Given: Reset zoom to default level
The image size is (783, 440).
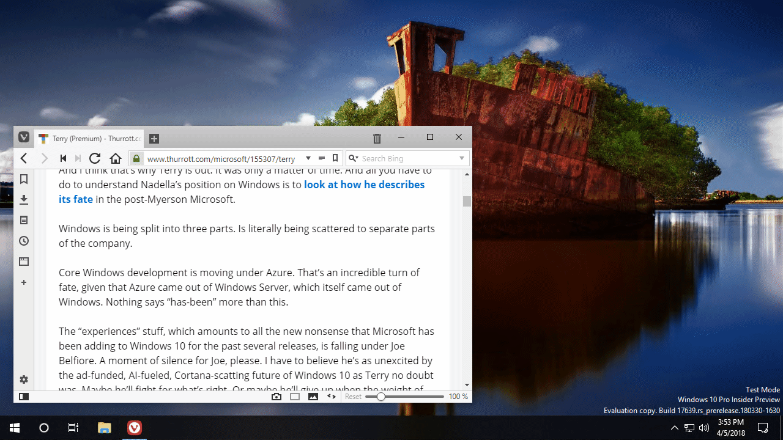Looking at the screenshot, I should coord(353,396).
